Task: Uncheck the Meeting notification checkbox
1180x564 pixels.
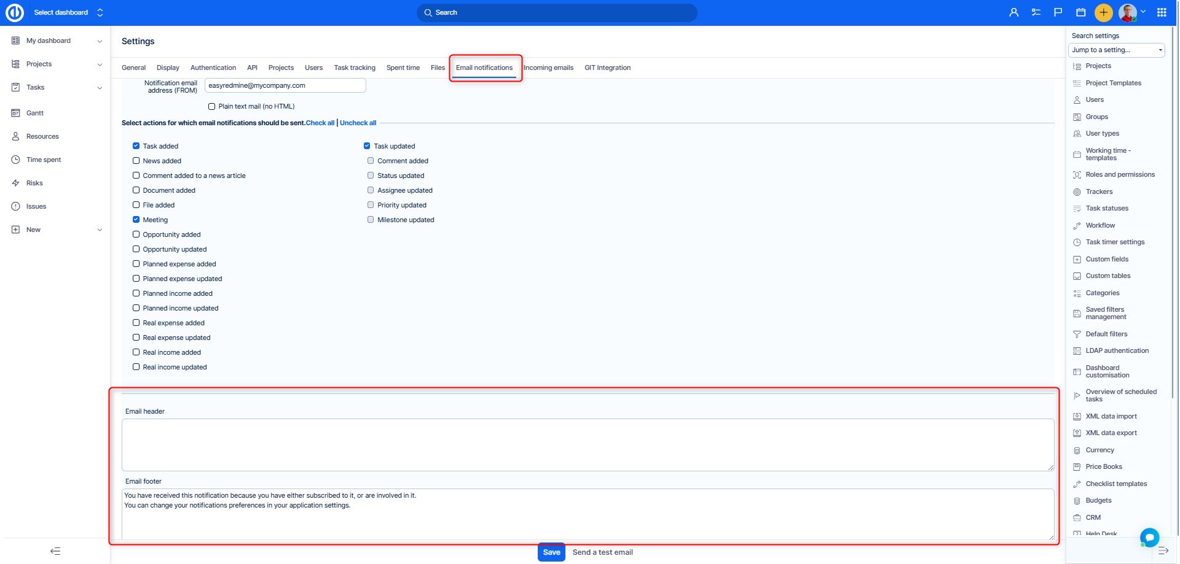Action: pyautogui.click(x=136, y=220)
